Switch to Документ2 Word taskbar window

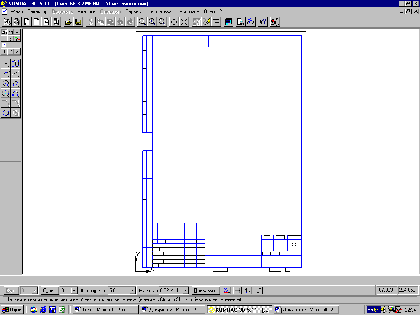pyautogui.click(x=173, y=310)
